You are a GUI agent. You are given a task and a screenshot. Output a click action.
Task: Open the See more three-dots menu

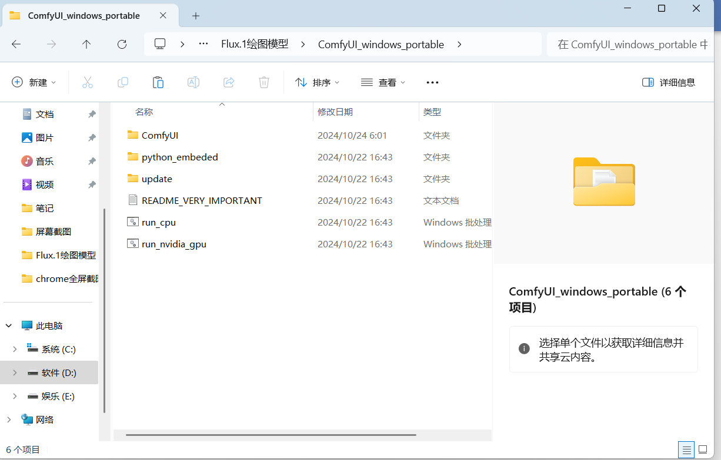pyautogui.click(x=432, y=82)
